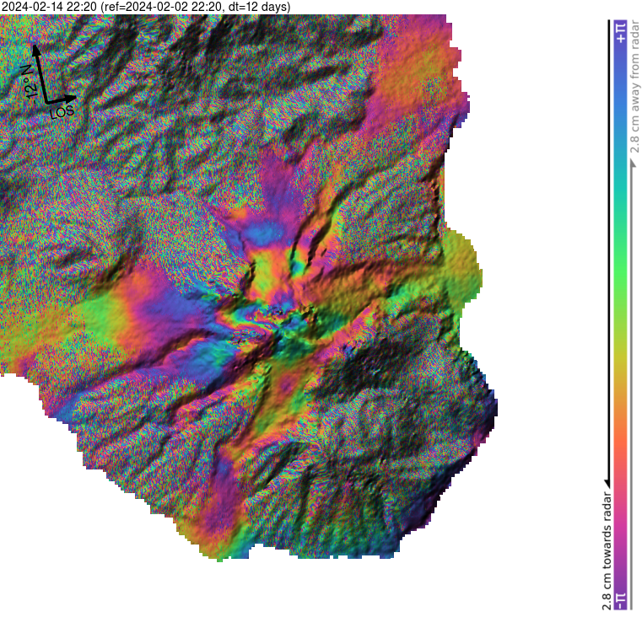Click the date title text at top
This screenshot has height=617, width=642.
[145, 7]
